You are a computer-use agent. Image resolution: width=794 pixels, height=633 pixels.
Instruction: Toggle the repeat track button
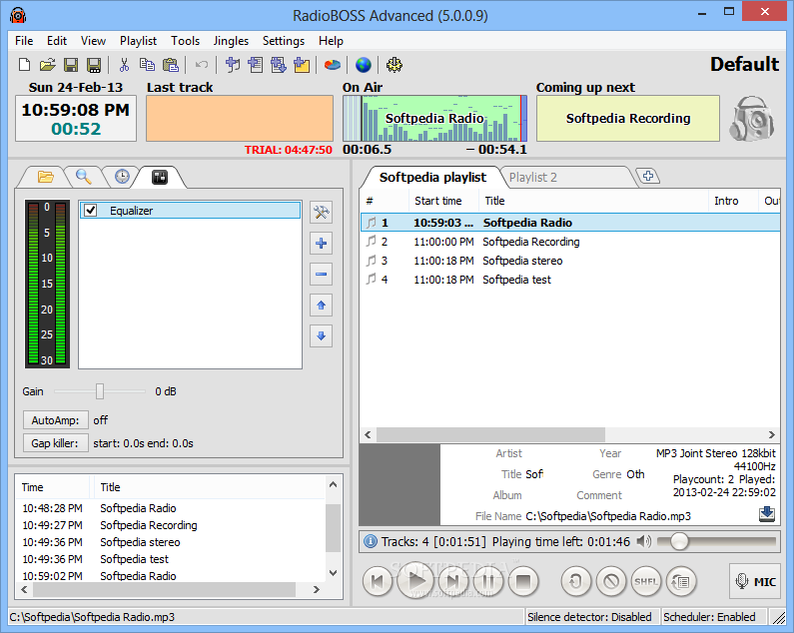click(575, 581)
